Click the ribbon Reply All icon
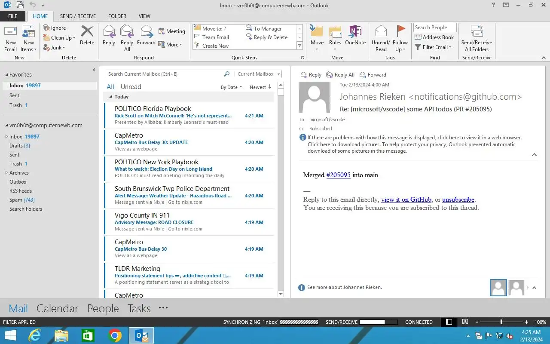This screenshot has height=344, width=550. coord(127,38)
